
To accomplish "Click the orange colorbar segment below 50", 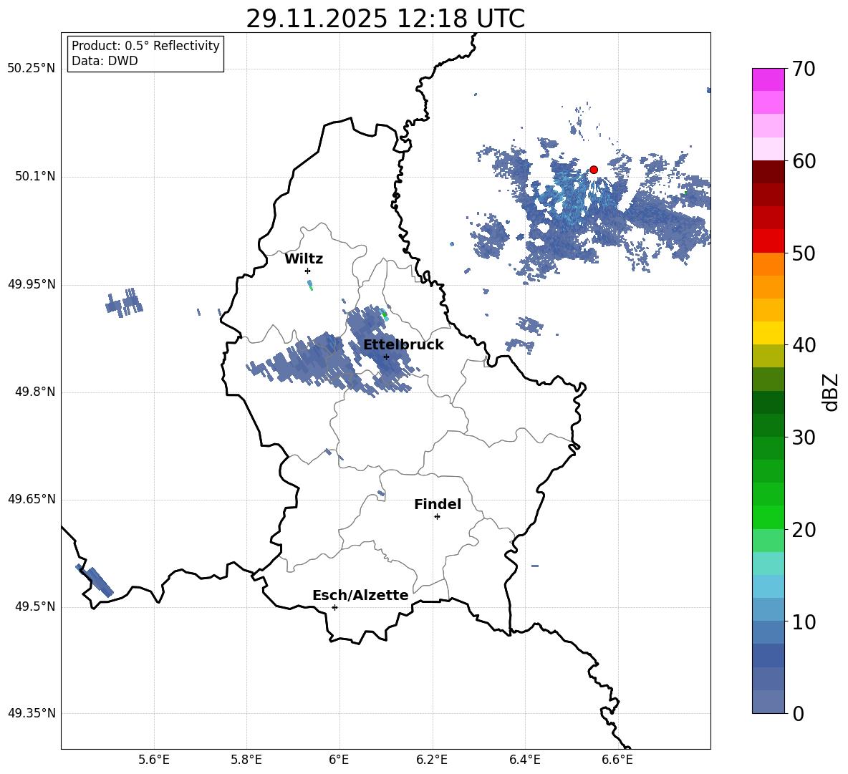I will pos(768,264).
